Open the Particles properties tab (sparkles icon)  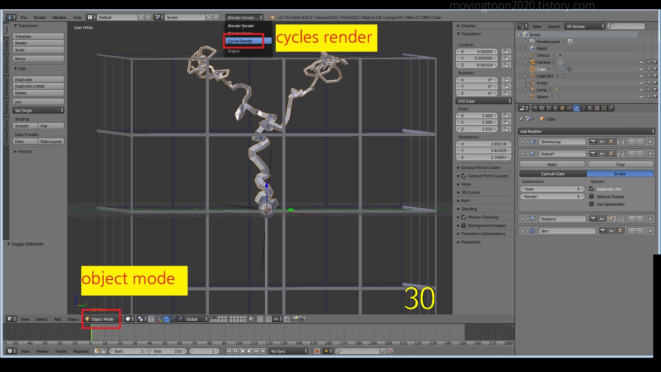tap(604, 108)
